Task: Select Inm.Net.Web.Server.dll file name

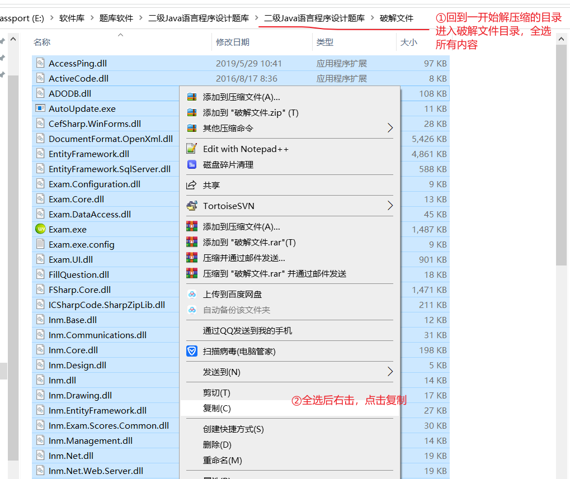Action: (96, 471)
